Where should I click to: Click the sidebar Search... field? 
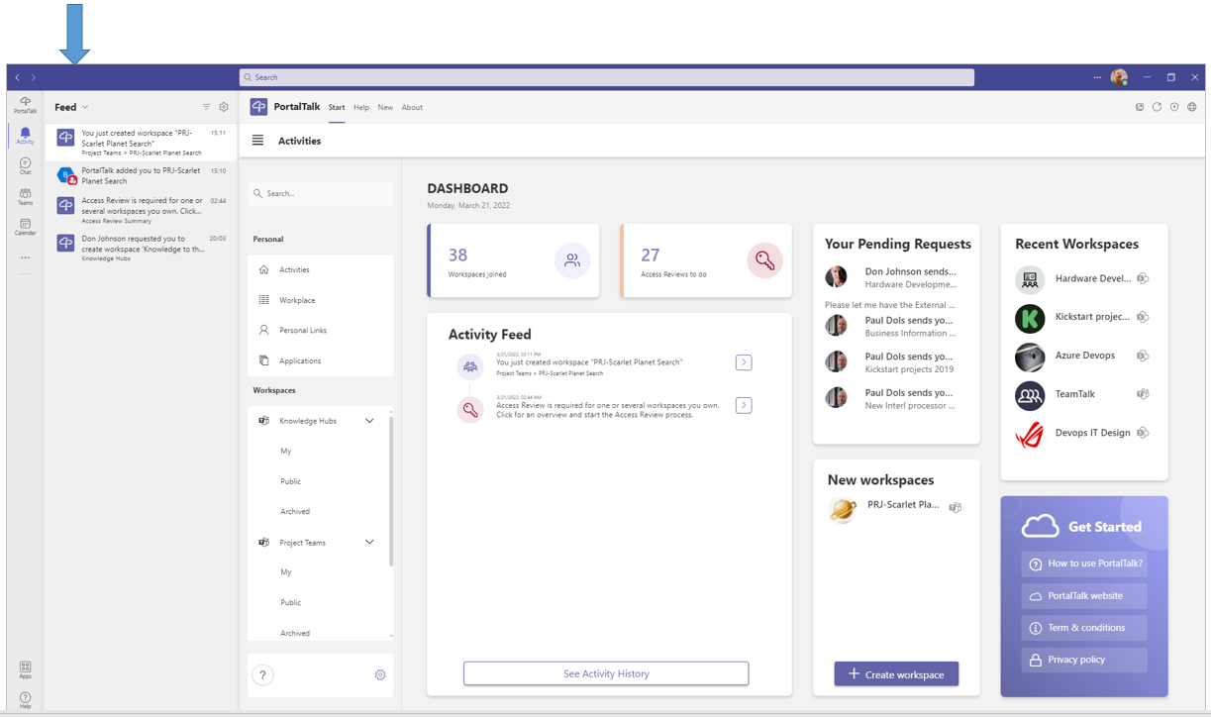320,193
